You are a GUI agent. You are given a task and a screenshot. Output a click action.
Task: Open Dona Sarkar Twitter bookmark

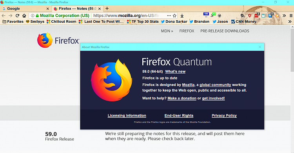(174, 22)
